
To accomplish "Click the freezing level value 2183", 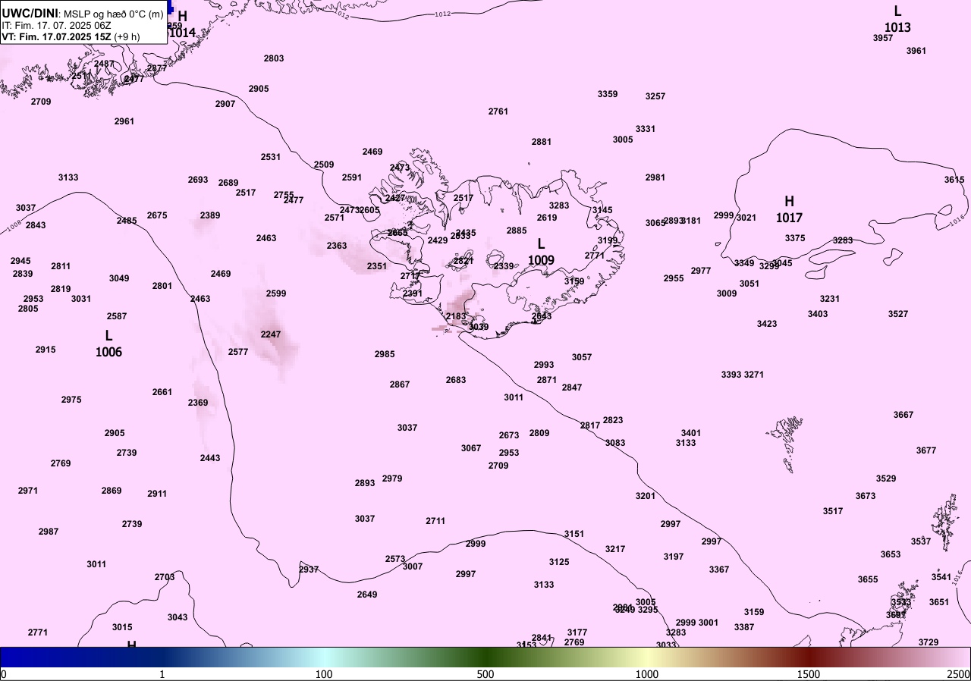I will point(456,316).
